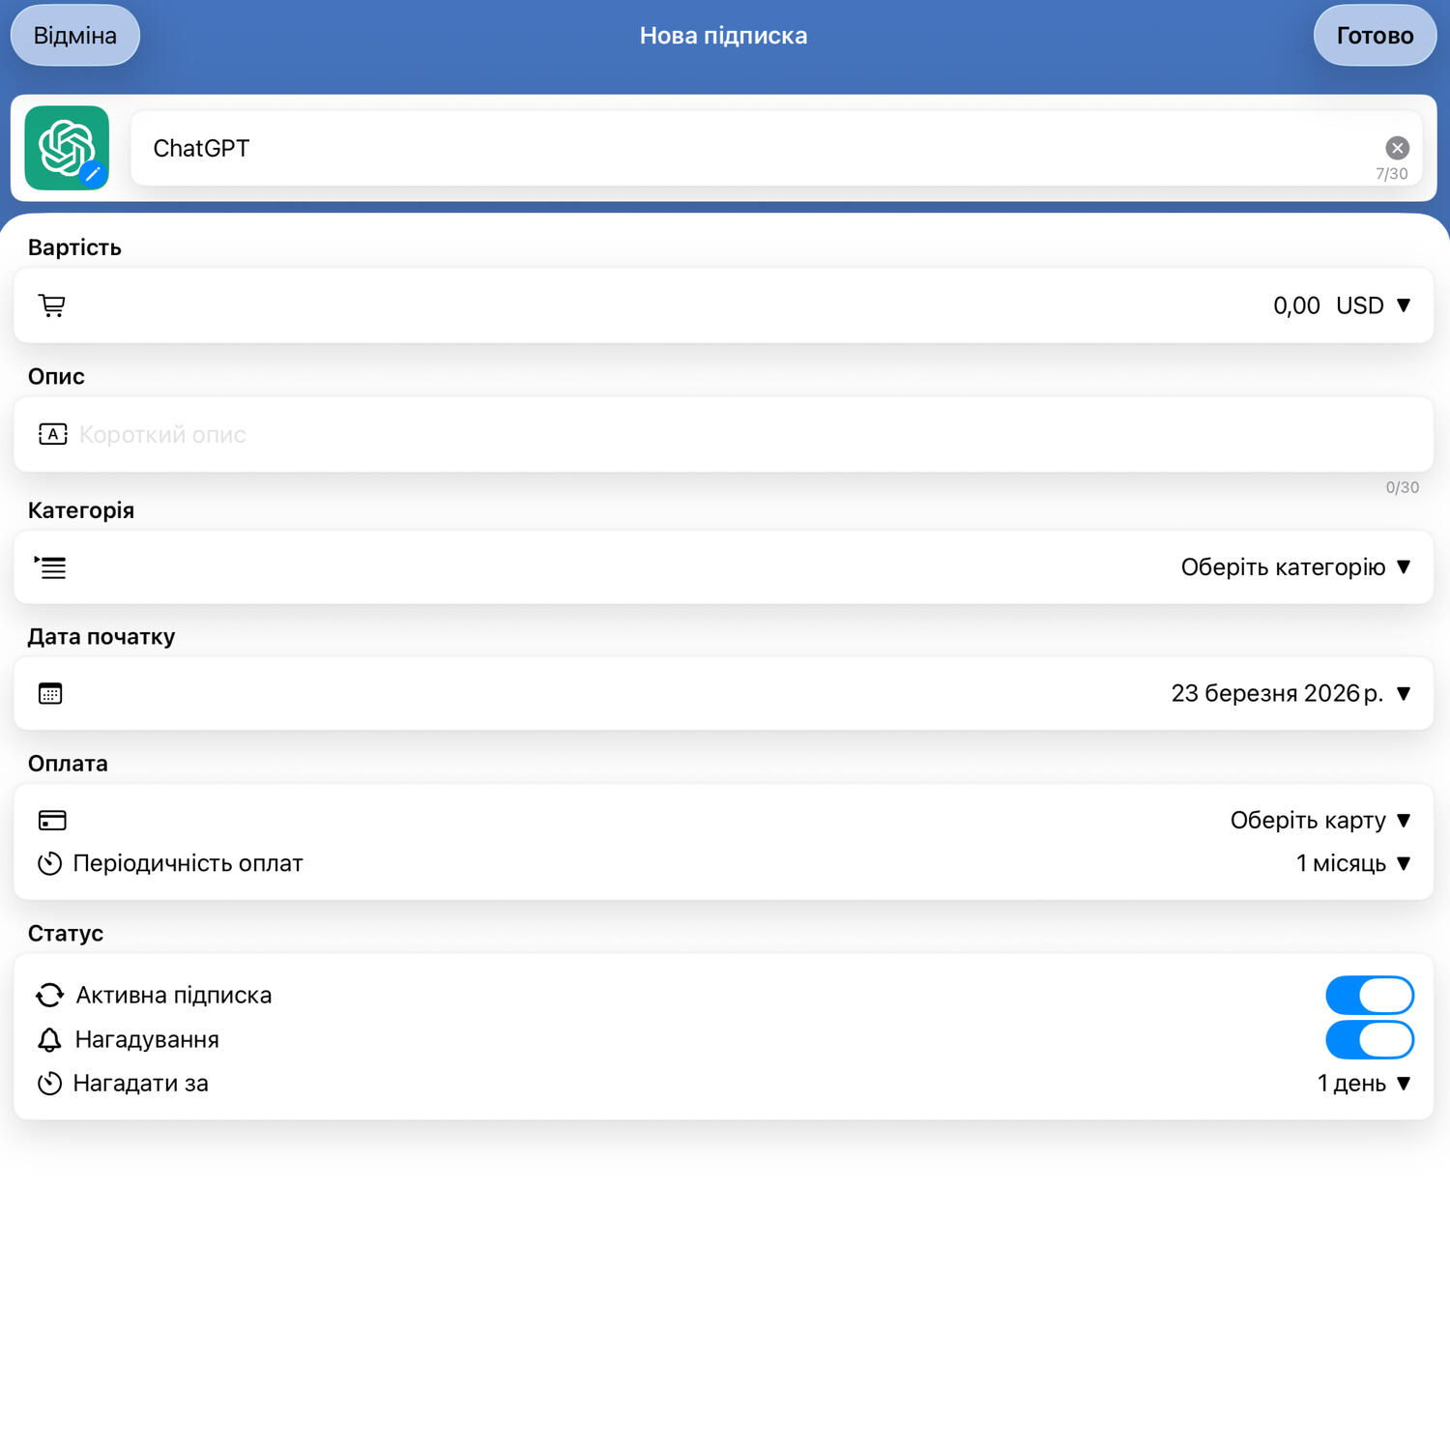The width and height of the screenshot is (1450, 1450).
Task: Click the payment credit card icon
Action: coord(52,821)
